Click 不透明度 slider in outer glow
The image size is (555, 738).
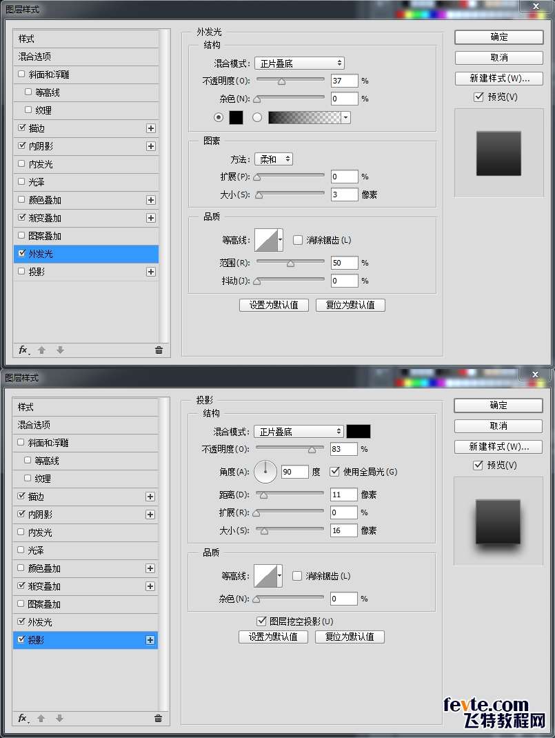pyautogui.click(x=290, y=81)
